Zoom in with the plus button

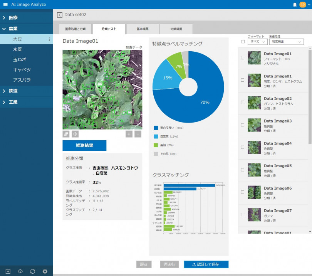pos(129,134)
